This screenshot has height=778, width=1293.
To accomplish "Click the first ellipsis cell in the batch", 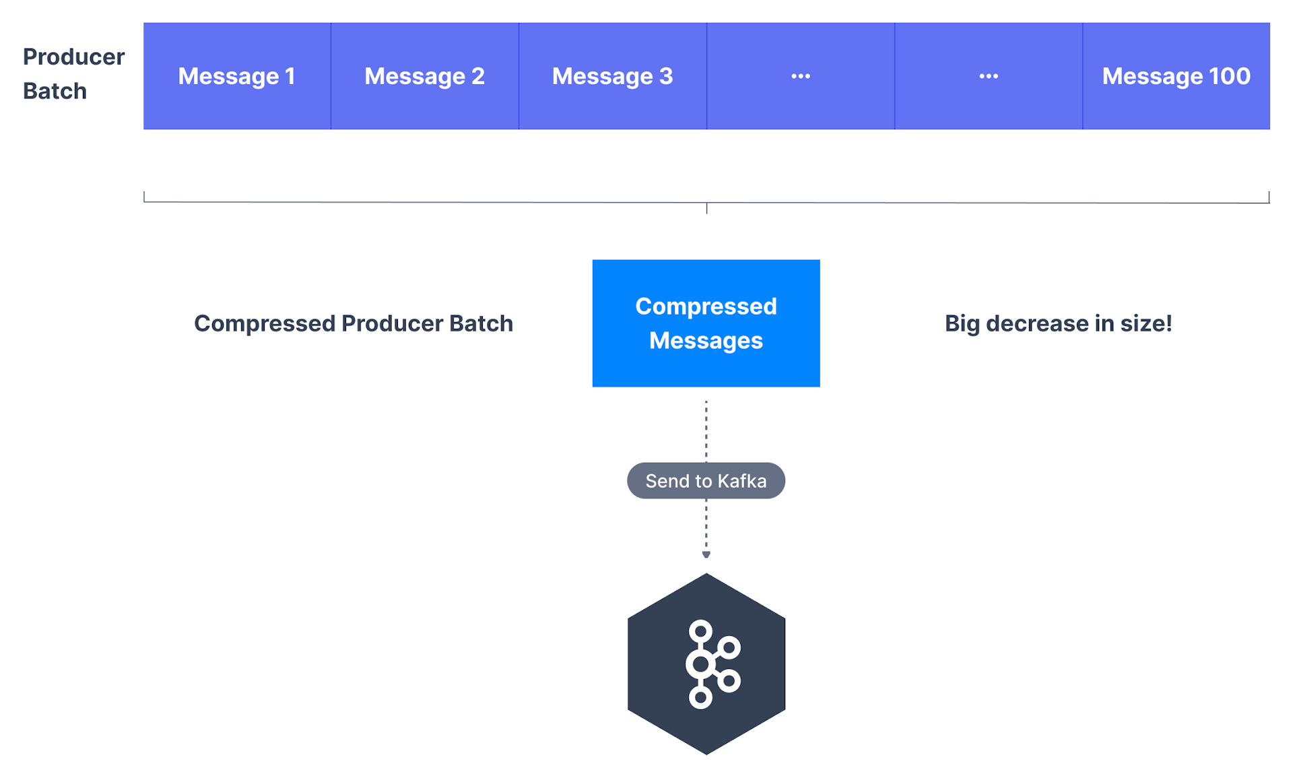I will (800, 75).
